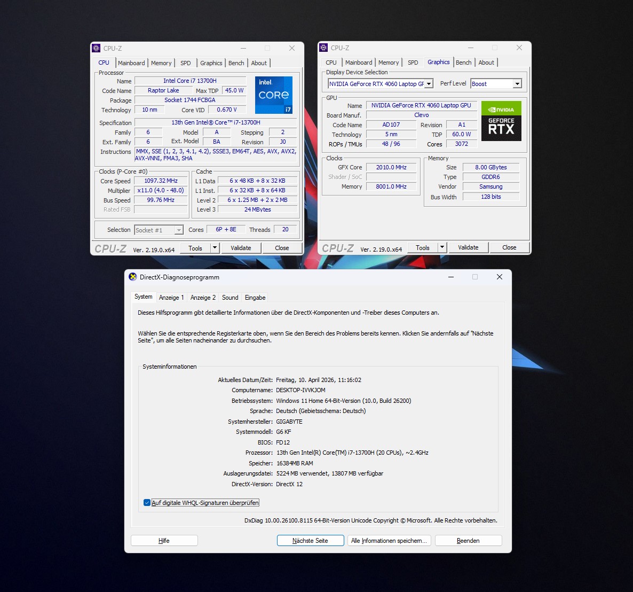Screen dimensions: 633x592
Task: Minimize the DirectX-Diagnoseprogramm window
Action: coord(451,277)
